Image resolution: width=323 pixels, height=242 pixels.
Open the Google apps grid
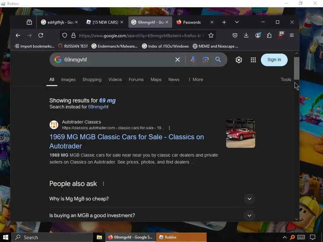253,60
